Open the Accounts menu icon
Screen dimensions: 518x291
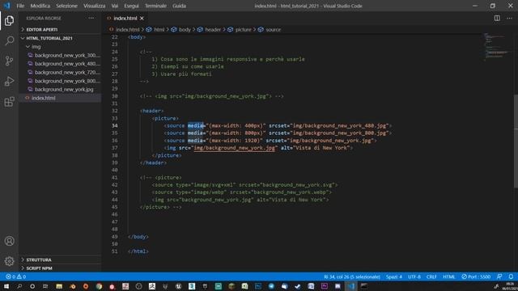click(9, 241)
